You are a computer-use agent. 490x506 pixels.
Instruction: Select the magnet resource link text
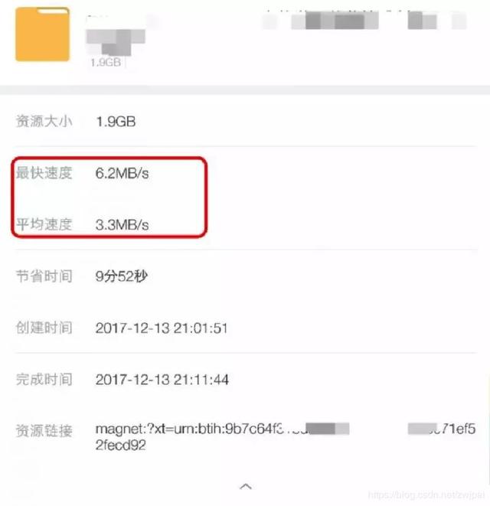(x=286, y=437)
